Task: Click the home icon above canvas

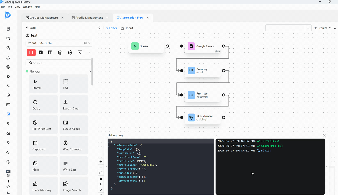Action: [x=100, y=28]
